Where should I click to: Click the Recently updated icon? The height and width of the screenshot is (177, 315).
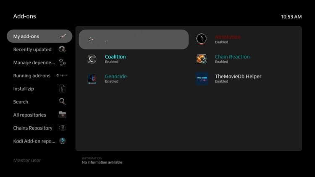pos(62,49)
